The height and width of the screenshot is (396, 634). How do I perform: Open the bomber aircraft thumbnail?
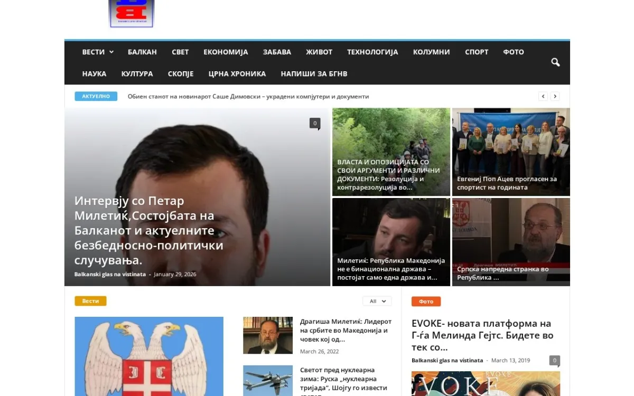(268, 381)
